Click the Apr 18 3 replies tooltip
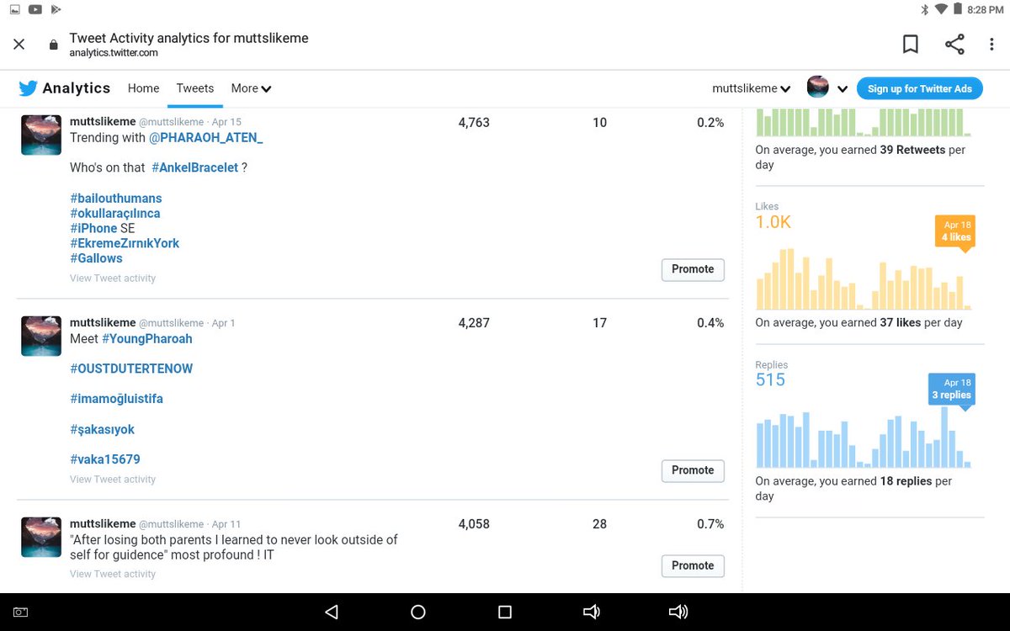The width and height of the screenshot is (1010, 631). 952,390
